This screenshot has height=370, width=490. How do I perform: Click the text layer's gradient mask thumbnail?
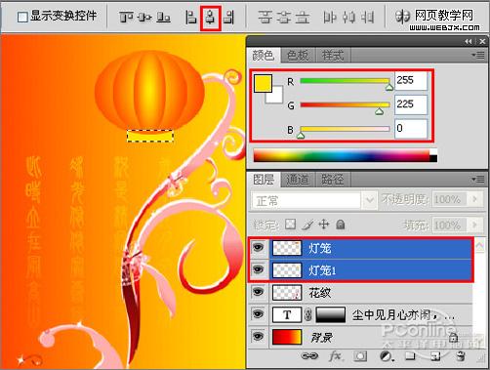point(331,315)
